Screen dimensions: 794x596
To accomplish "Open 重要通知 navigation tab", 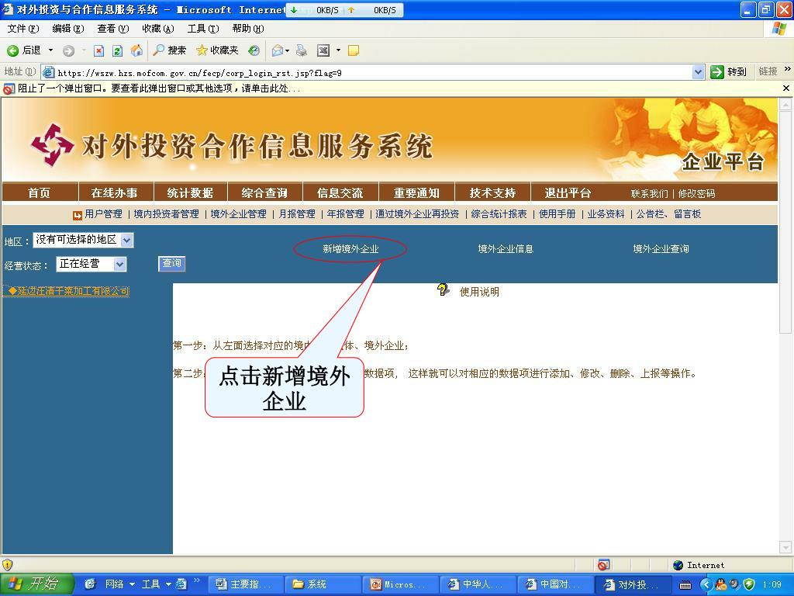I will pos(416,193).
